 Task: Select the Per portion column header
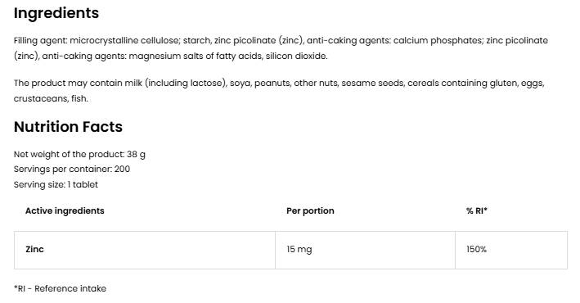pyautogui.click(x=310, y=210)
